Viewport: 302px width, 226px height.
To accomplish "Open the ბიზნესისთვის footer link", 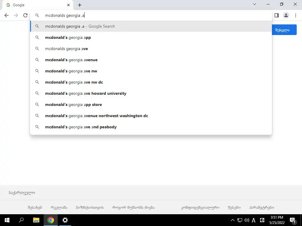I will click(90, 207).
